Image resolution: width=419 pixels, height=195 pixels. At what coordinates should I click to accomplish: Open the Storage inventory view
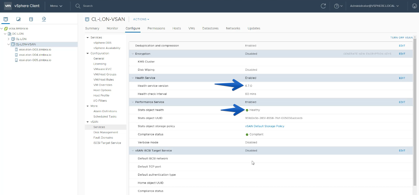[x=31, y=19]
